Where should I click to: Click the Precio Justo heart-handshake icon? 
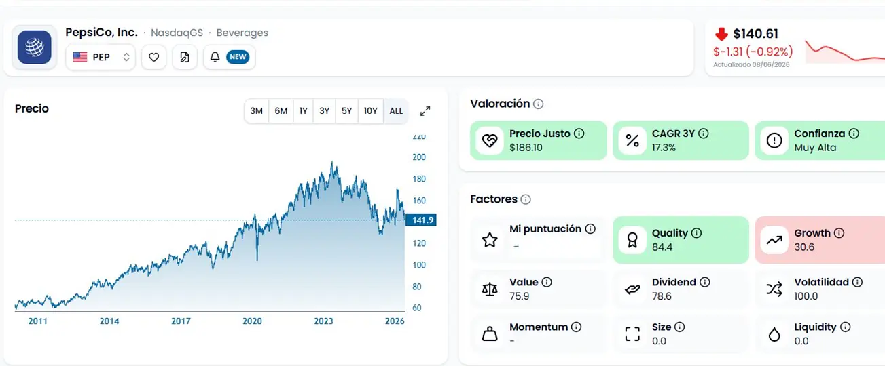(x=490, y=141)
